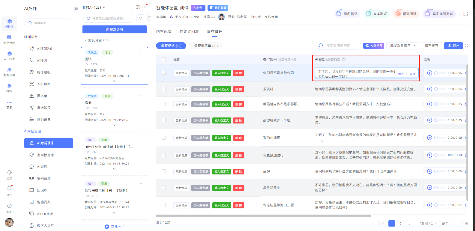This screenshot has width=475, height=231.
Task: Click 清空缓存 button
Action: (x=431, y=46)
